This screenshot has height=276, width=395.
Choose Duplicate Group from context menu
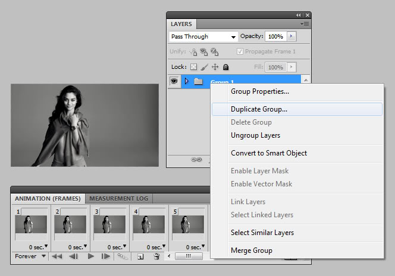pyautogui.click(x=259, y=109)
